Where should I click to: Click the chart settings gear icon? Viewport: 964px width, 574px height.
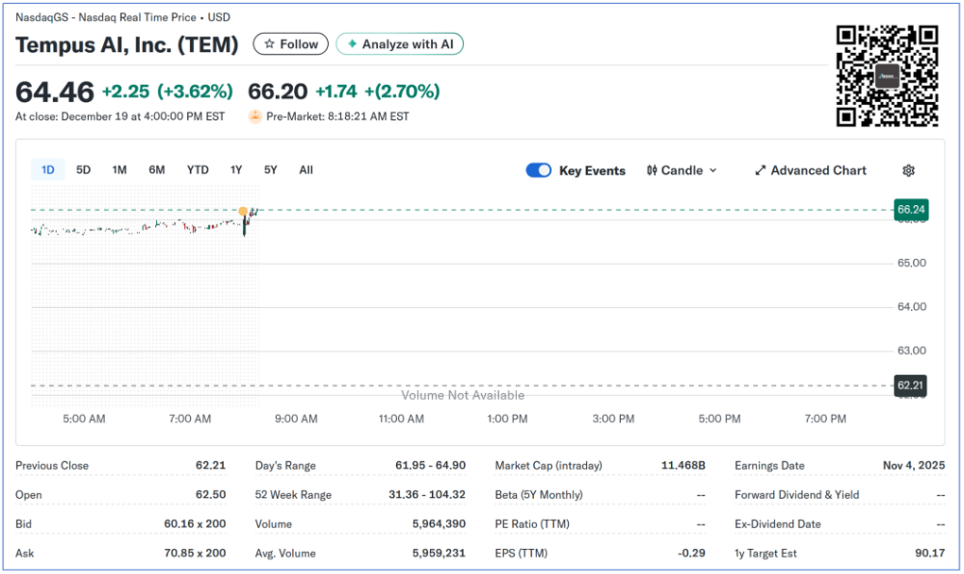(x=908, y=170)
